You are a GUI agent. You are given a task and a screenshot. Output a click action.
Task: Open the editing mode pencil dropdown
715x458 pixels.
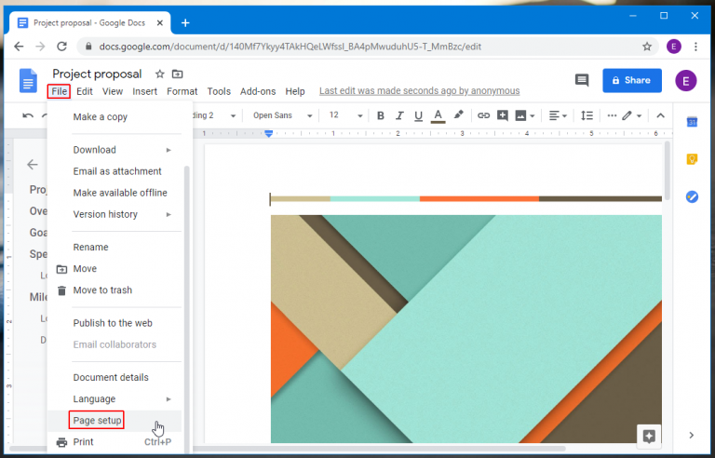click(632, 115)
